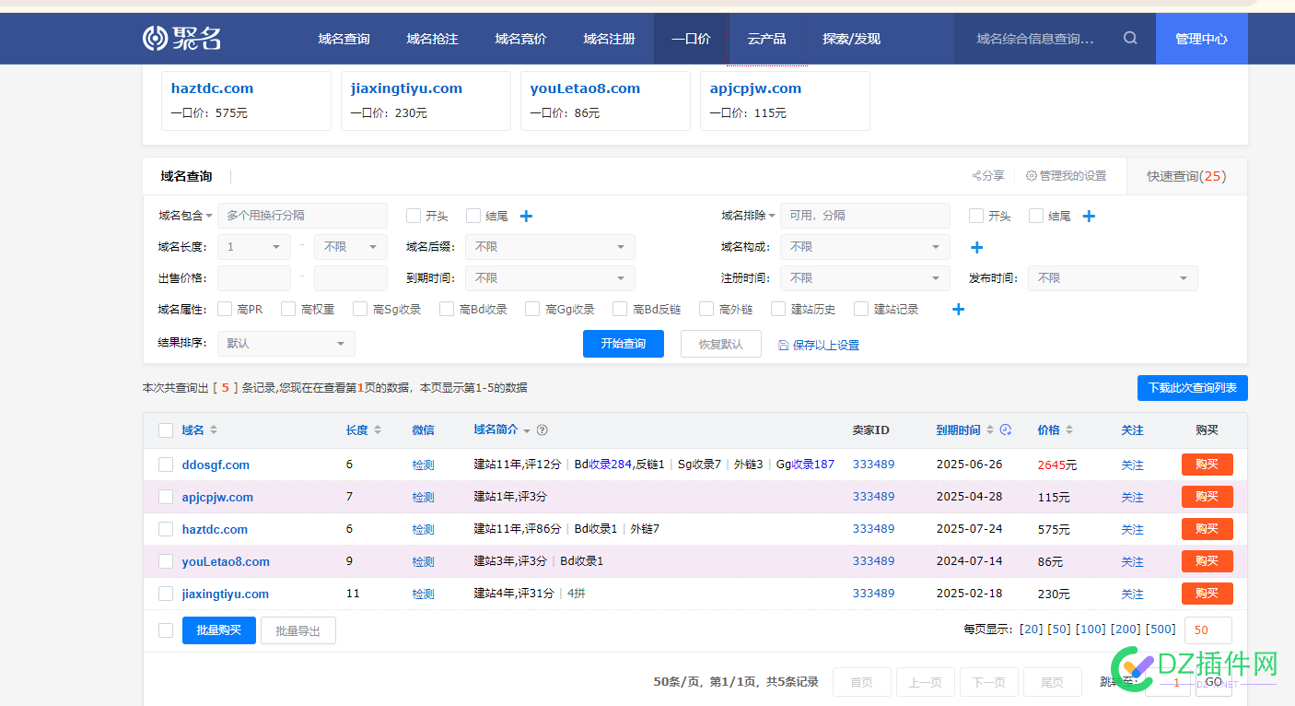Click the 批量导出 button
Image resolution: width=1295 pixels, height=706 pixels.
(298, 630)
